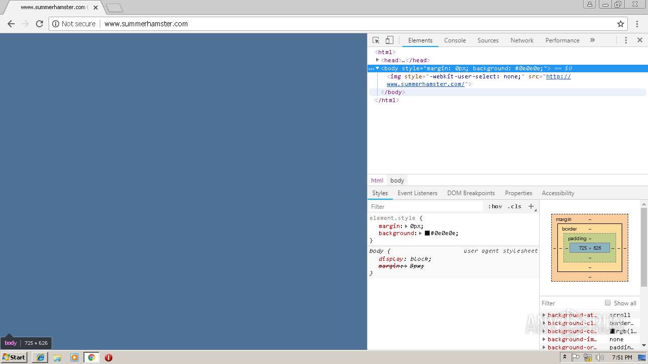Open the Sources tab
This screenshot has height=364, width=648.
coord(488,40)
